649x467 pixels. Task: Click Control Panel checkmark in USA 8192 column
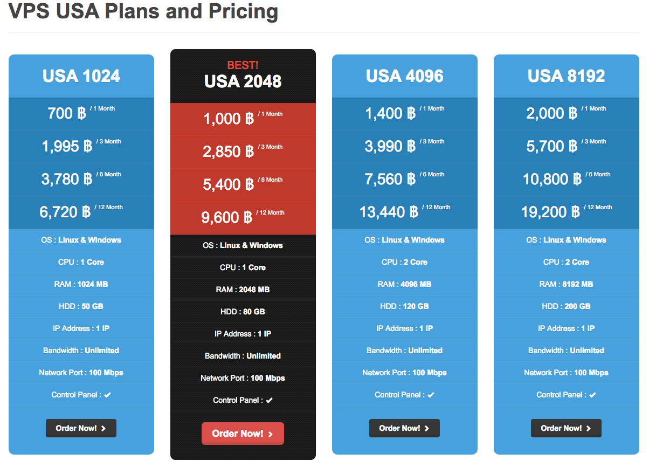click(593, 395)
